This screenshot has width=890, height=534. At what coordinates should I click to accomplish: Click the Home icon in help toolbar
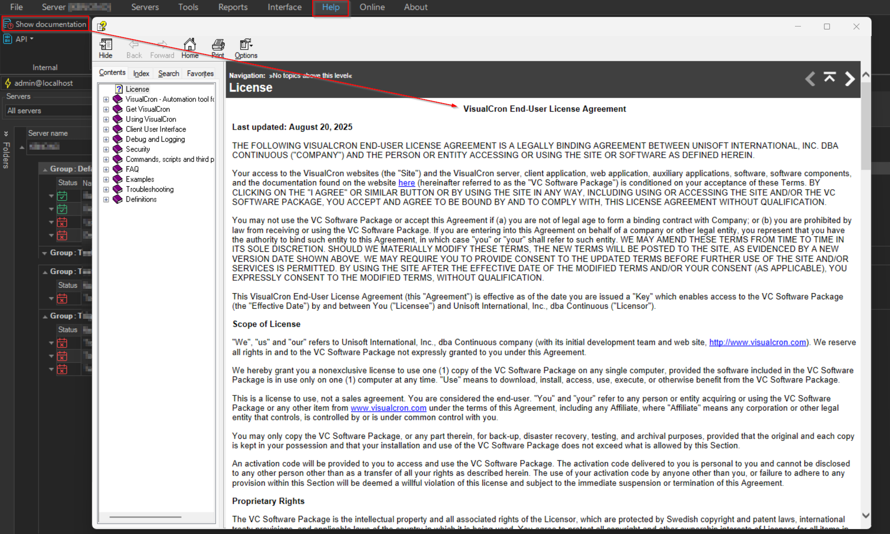[190, 49]
